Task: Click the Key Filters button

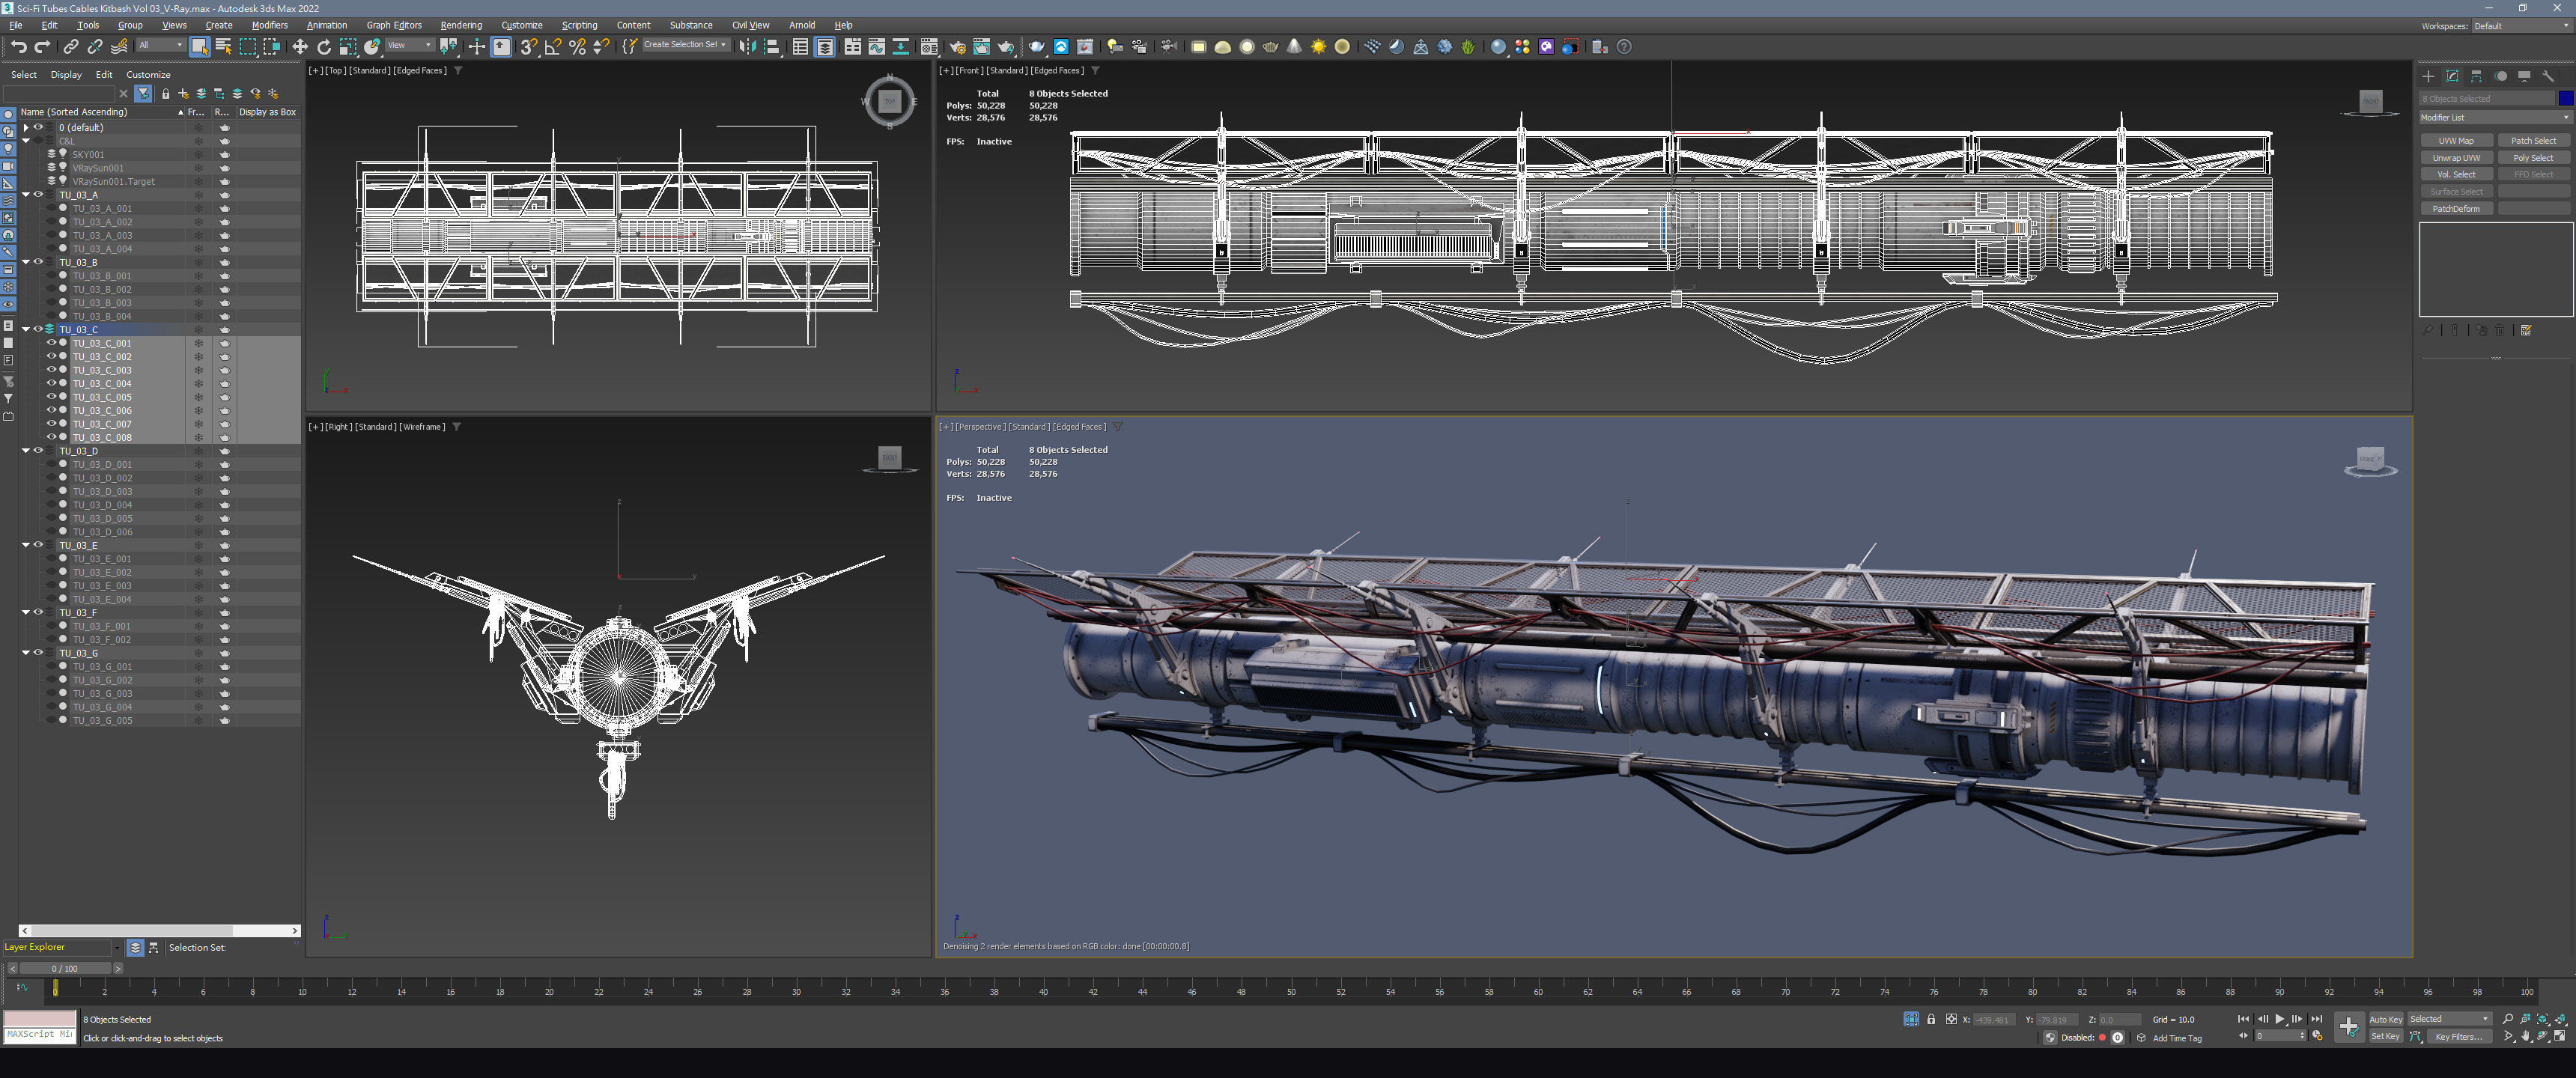Action: [x=2459, y=1036]
